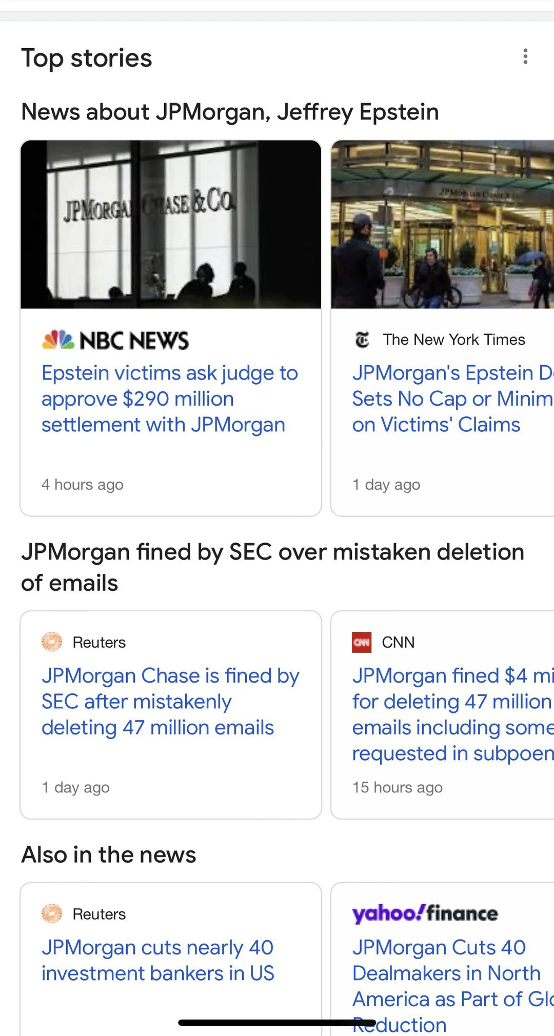Open JPMorgan's Epstein deal NYT headline

pyautogui.click(x=451, y=399)
